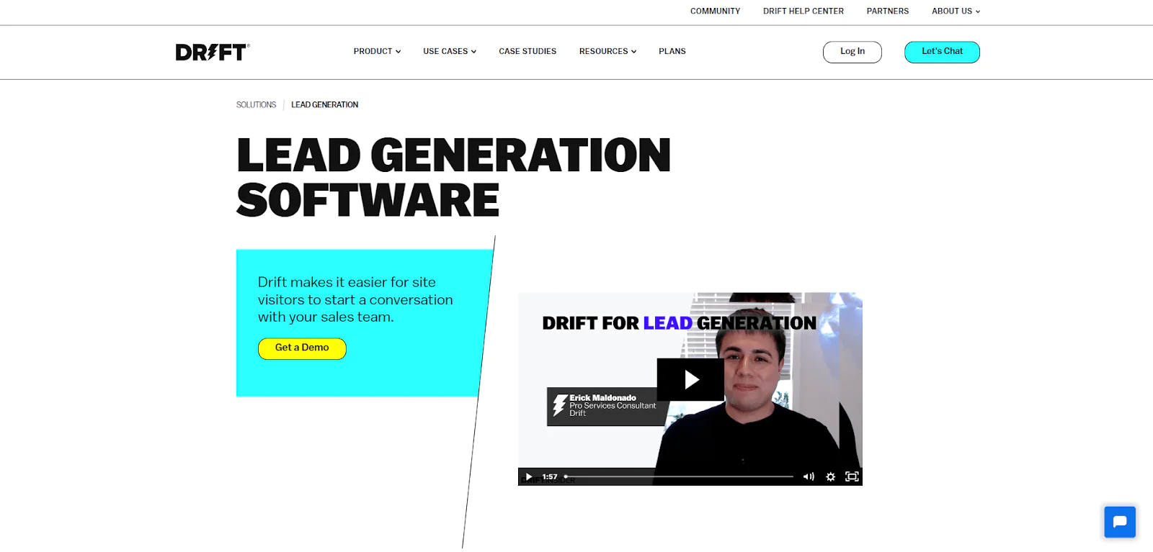Expand the Use Cases dropdown
Viewport: 1153px width, 552px height.
(x=450, y=51)
